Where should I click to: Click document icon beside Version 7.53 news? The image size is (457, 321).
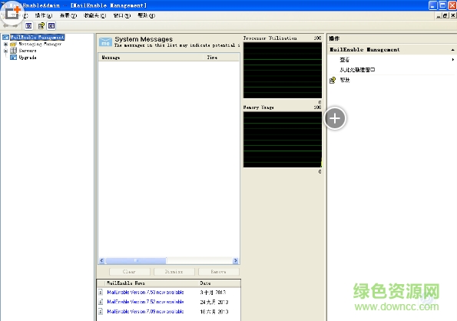(101, 292)
